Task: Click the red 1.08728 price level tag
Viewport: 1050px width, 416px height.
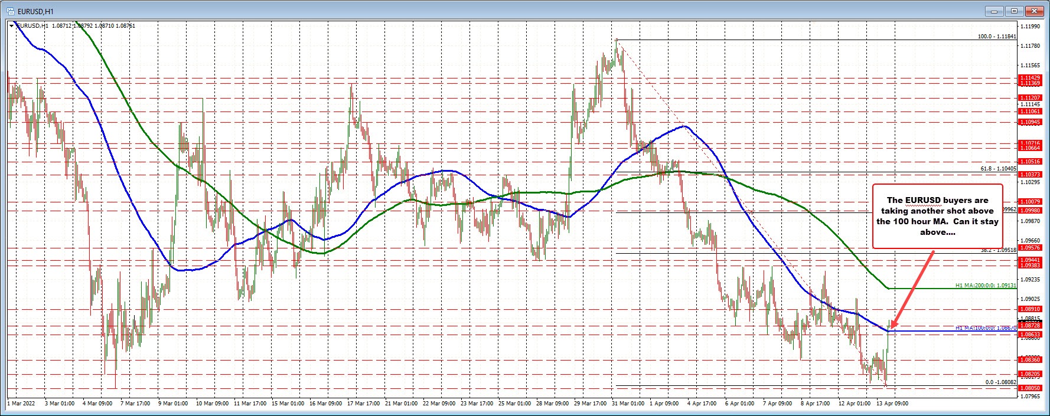Action: tap(1031, 325)
